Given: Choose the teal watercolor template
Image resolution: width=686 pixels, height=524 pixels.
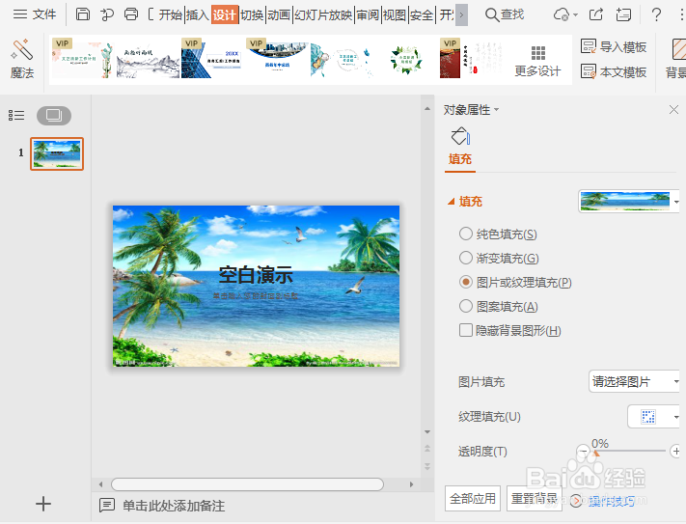Looking at the screenshot, I should tap(342, 61).
